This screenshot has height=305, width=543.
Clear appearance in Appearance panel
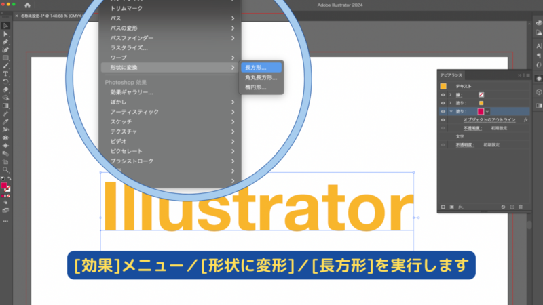click(x=503, y=207)
